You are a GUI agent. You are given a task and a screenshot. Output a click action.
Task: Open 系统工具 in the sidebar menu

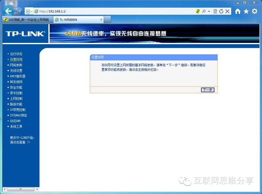coord(16,127)
